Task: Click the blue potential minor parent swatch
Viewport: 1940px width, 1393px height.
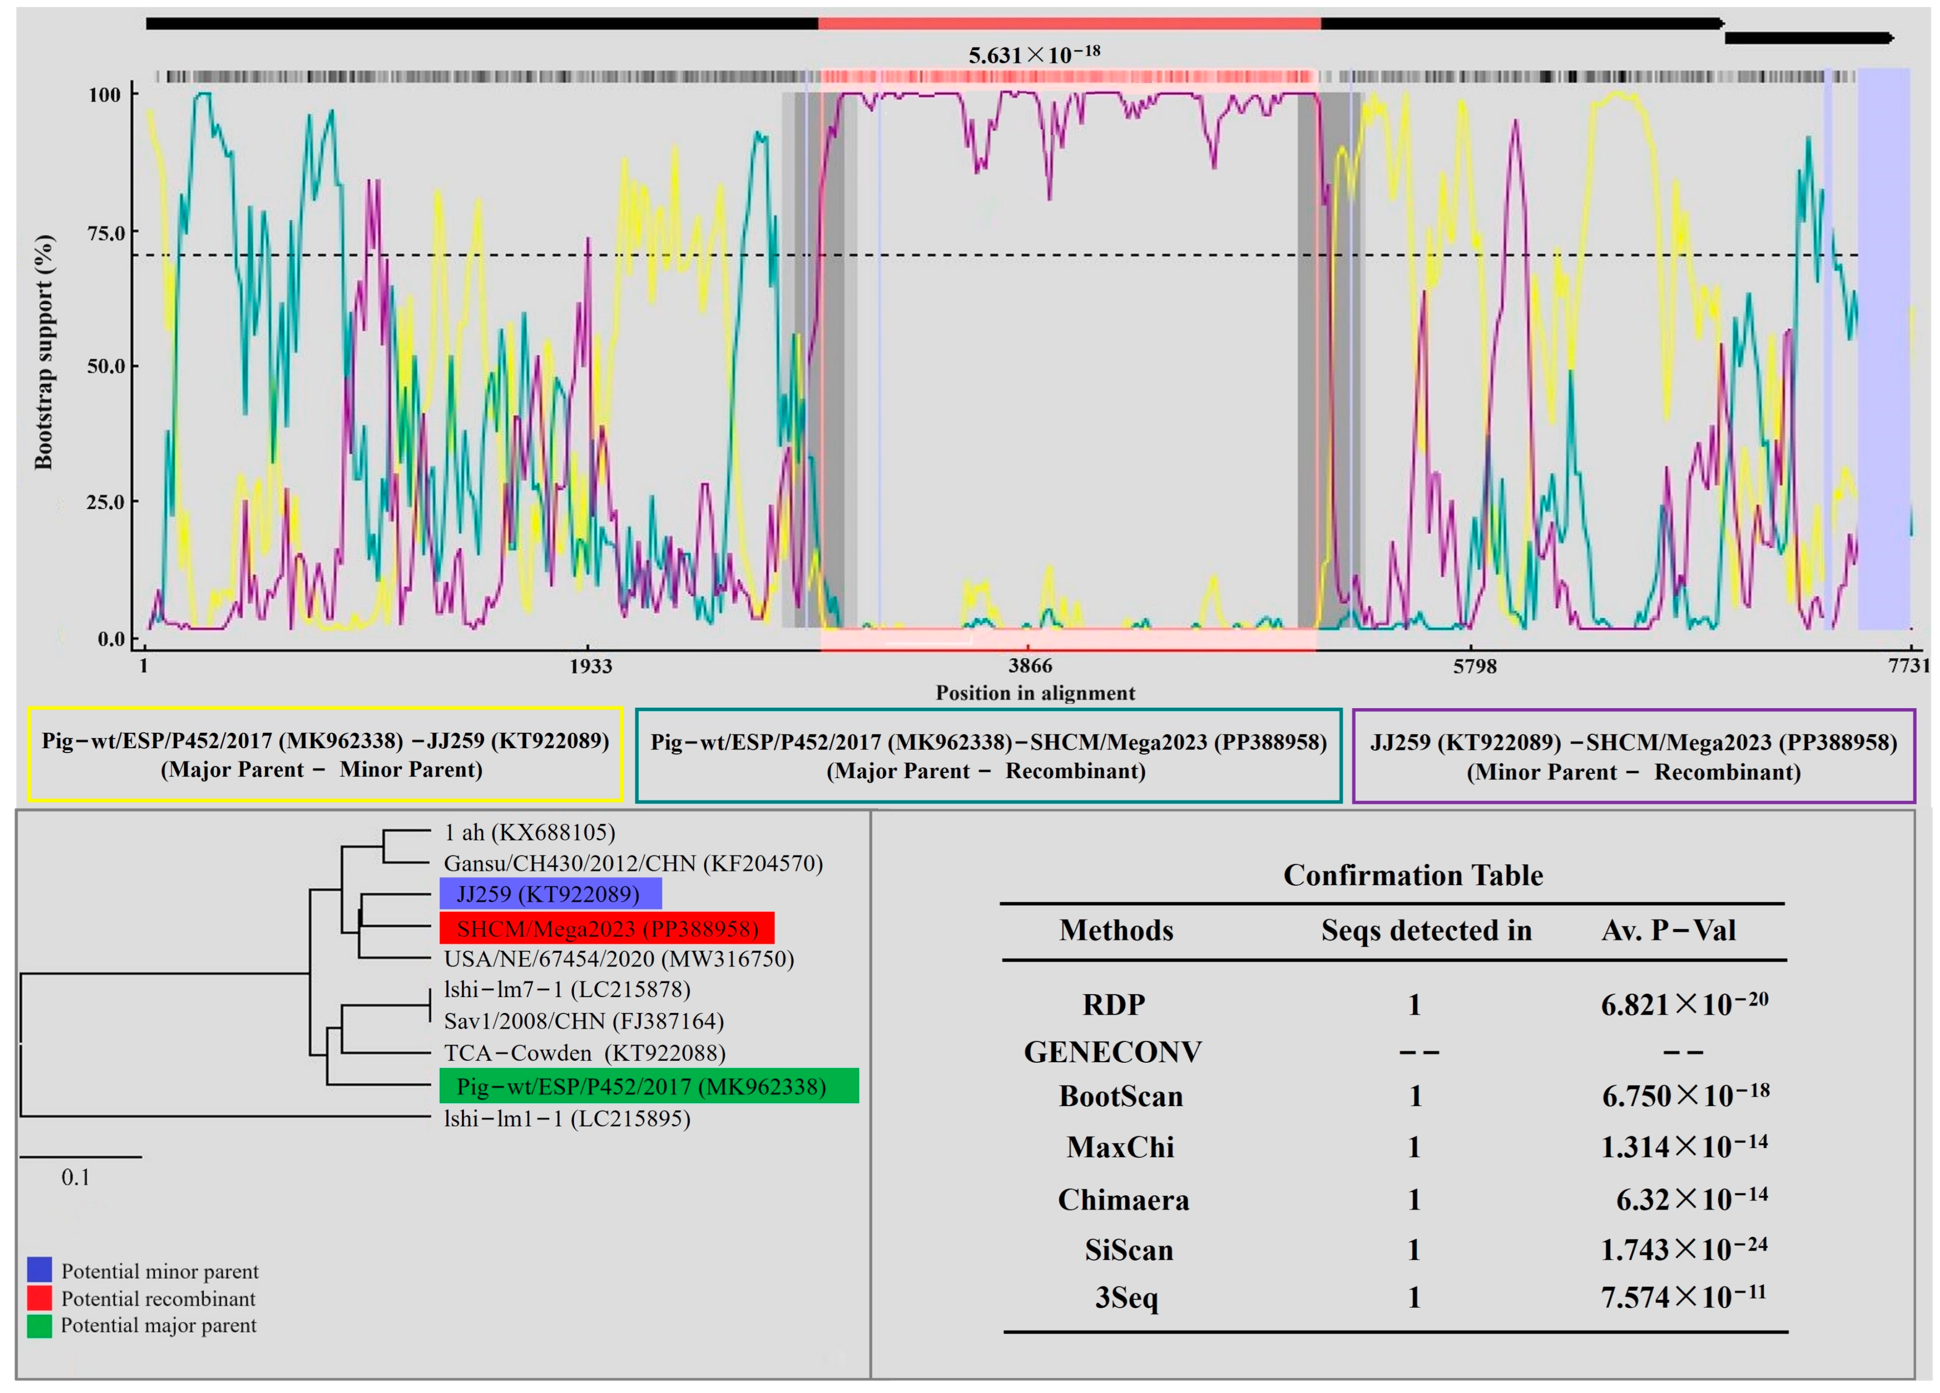Action: coord(39,1270)
